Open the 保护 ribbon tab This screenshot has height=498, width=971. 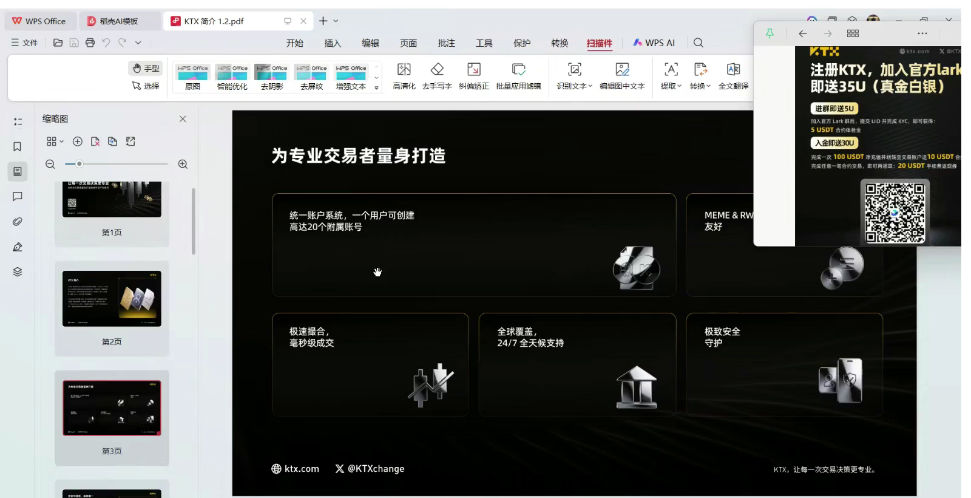522,43
